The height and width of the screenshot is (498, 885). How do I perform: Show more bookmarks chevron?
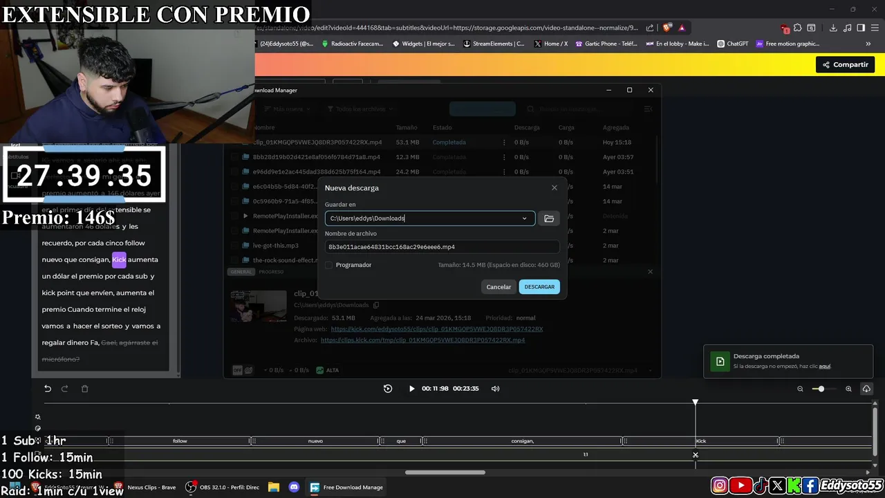(868, 44)
